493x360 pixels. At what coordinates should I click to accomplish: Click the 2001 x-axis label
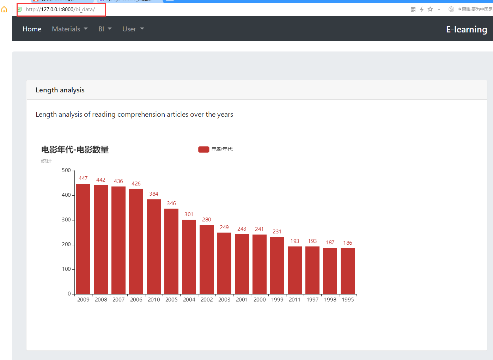point(242,300)
